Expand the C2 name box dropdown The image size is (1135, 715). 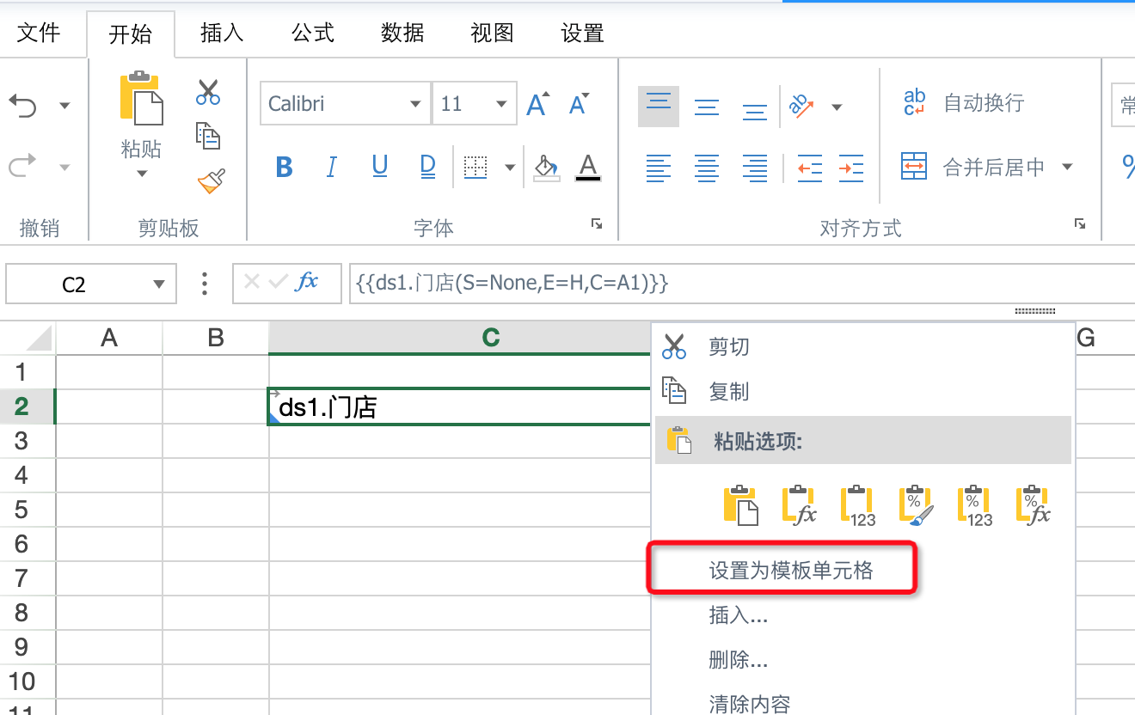pyautogui.click(x=158, y=284)
